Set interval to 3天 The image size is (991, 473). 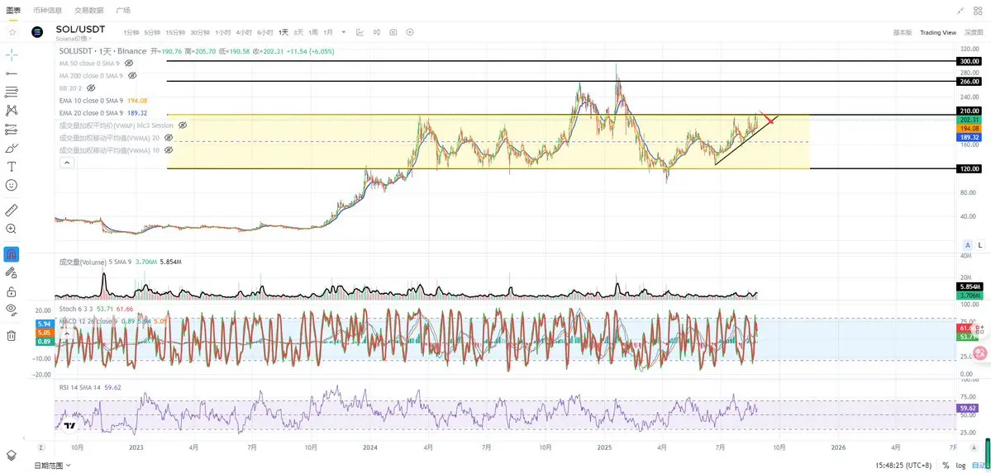coord(298,32)
